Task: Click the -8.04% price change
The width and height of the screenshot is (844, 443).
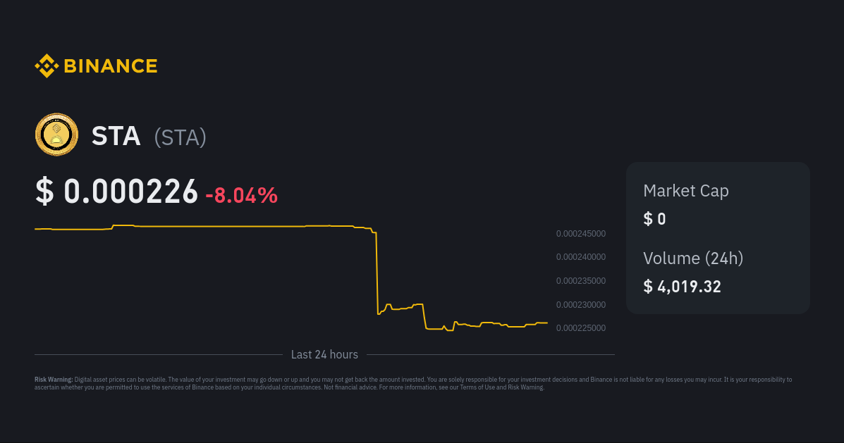Action: pyautogui.click(x=242, y=195)
